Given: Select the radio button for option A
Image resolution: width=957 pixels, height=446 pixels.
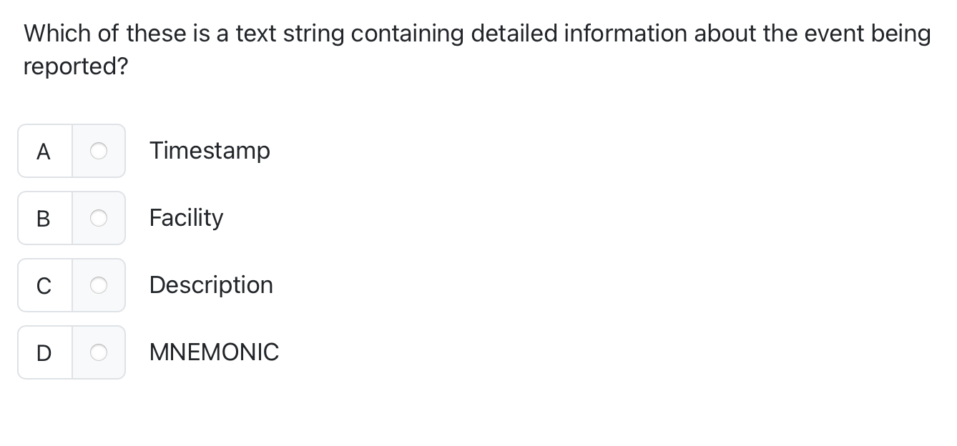Looking at the screenshot, I should click(x=98, y=151).
